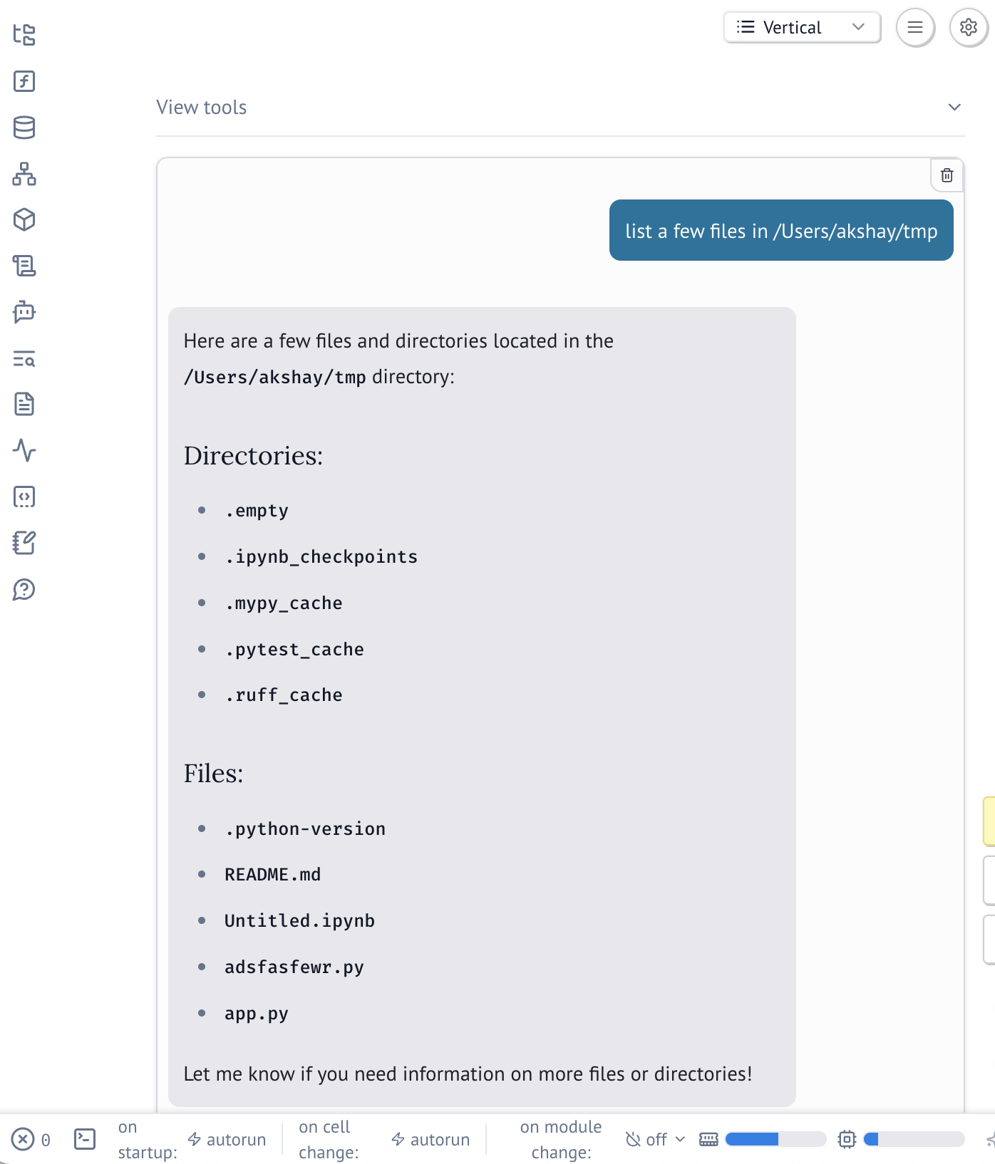Show the dependency graph panel
This screenshot has height=1164, width=995.
[x=24, y=174]
